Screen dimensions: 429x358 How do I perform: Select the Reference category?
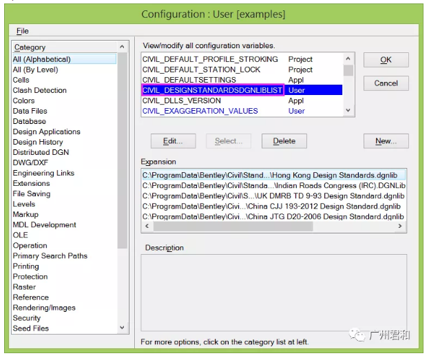click(65, 297)
